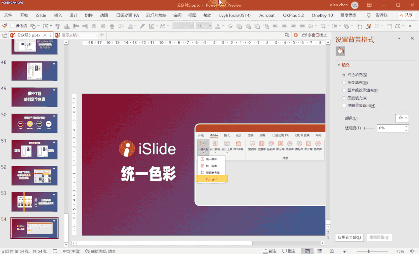Click the eyedropper tool icon
Image resolution: width=419 pixels, height=254 pixels.
[142, 26]
